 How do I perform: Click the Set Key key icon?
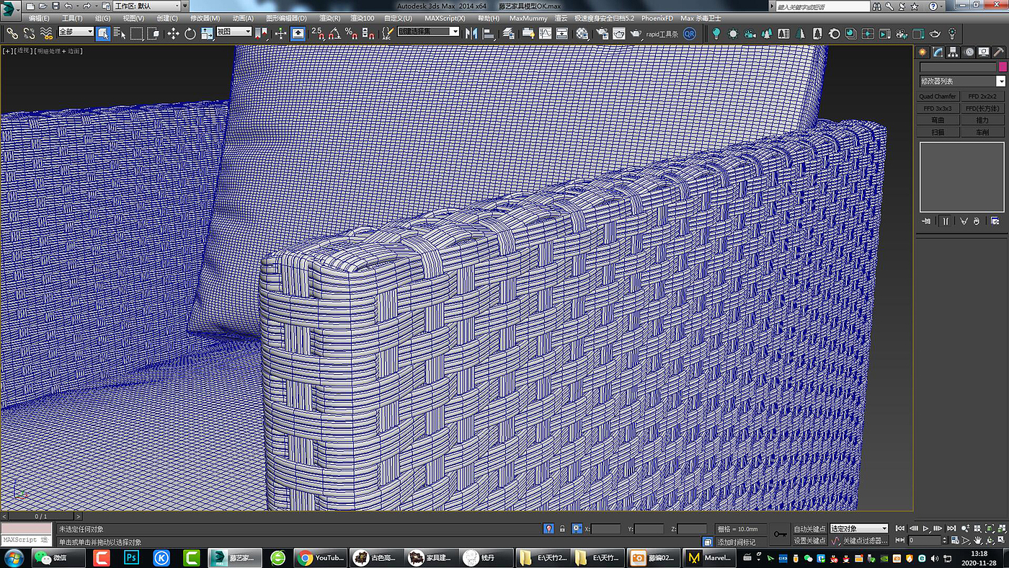(780, 534)
